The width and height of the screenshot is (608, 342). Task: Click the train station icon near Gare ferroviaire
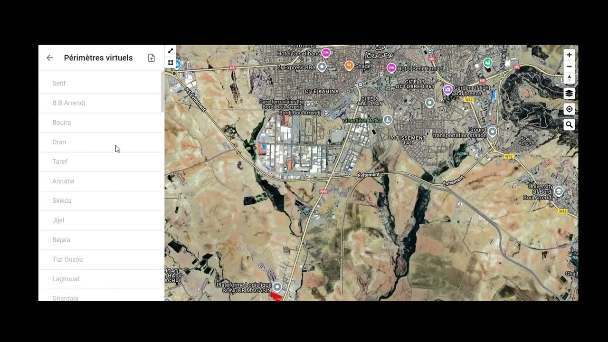(308, 104)
